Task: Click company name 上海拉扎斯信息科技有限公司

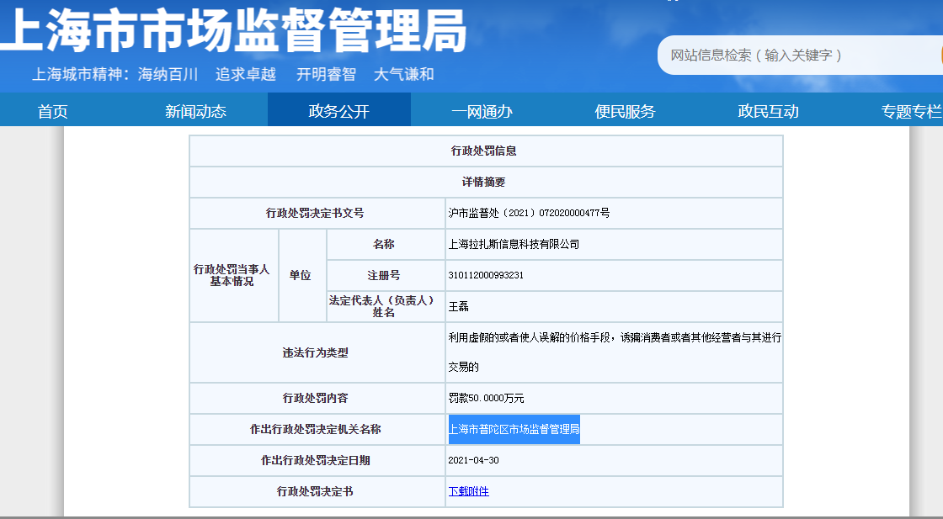Action: point(514,244)
